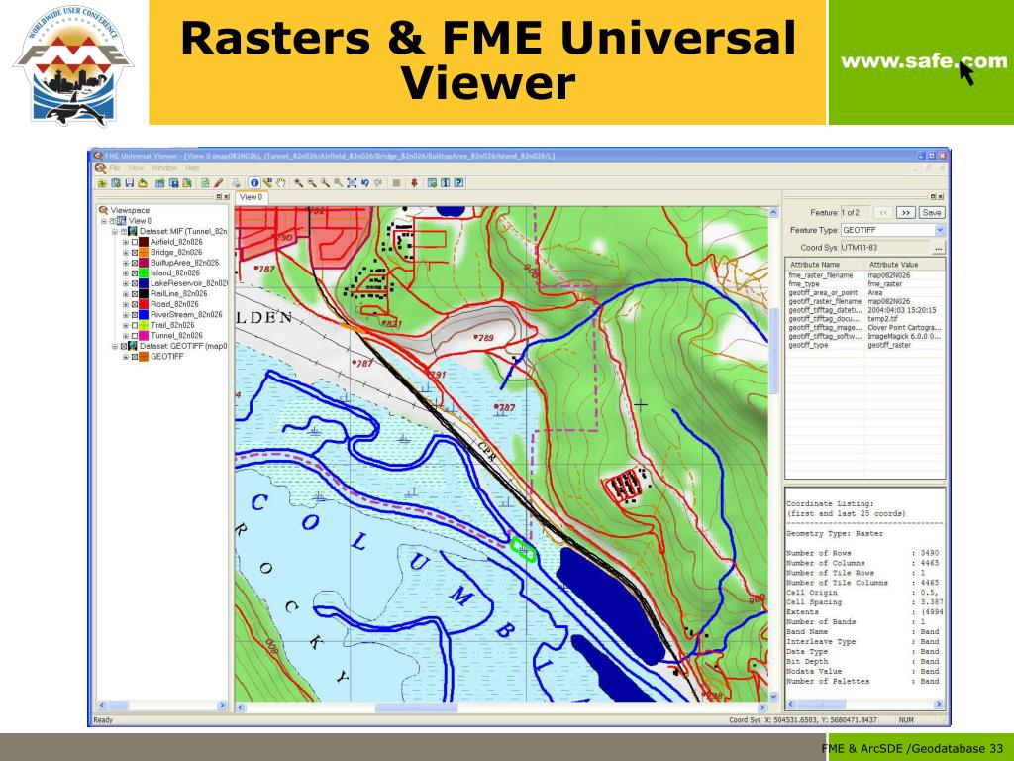Collapse the Dataset MIF tree node
The width and height of the screenshot is (1014, 761).
pyautogui.click(x=115, y=231)
